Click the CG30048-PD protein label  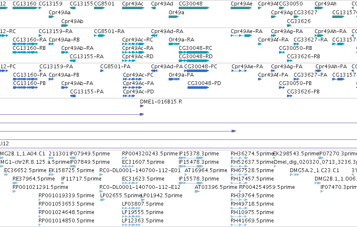coord(204,83)
